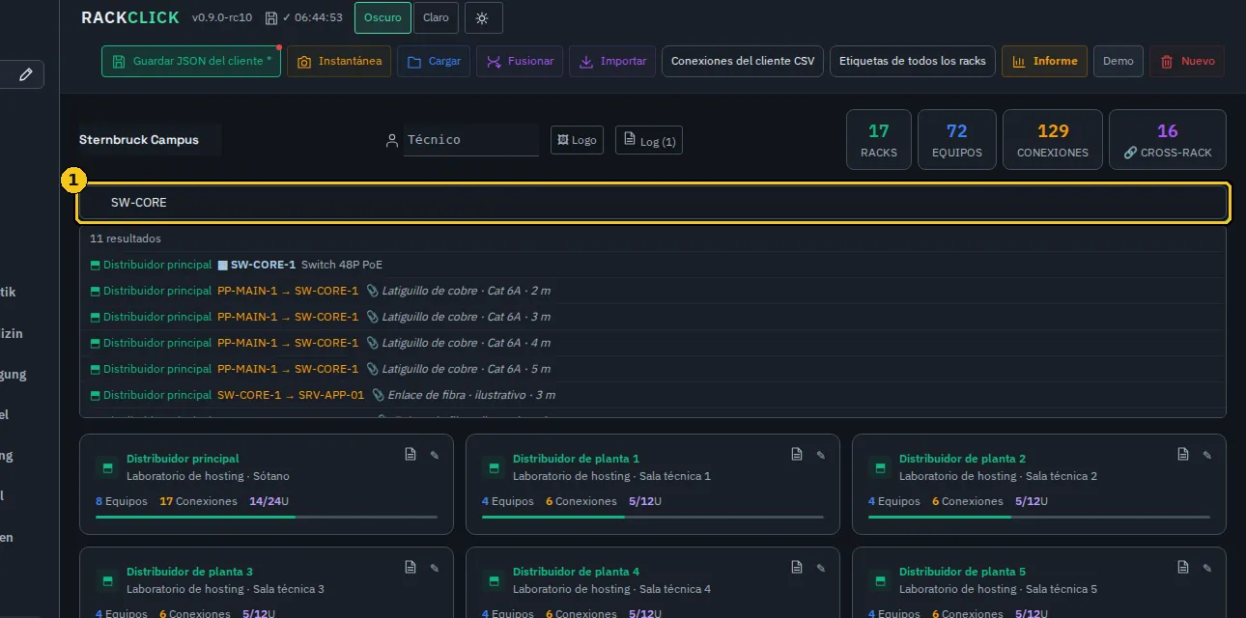Open the document icon on Distribuidor de planta 3 card

pyautogui.click(x=411, y=567)
